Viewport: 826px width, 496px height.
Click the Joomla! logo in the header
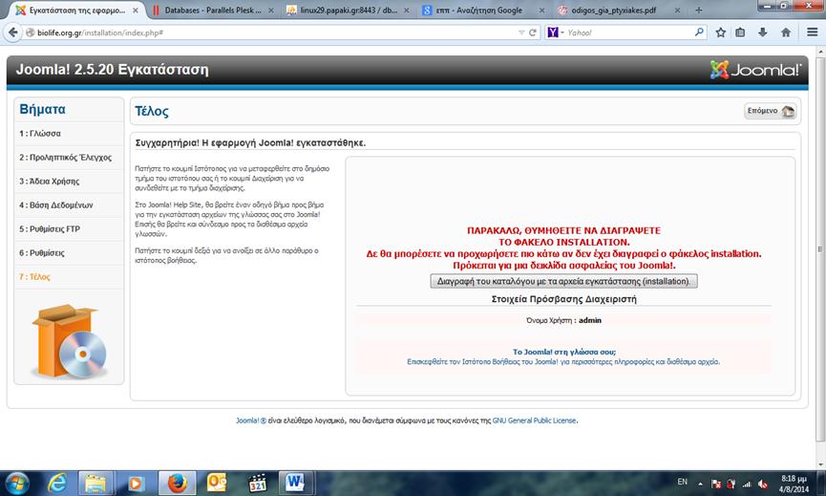[755, 70]
